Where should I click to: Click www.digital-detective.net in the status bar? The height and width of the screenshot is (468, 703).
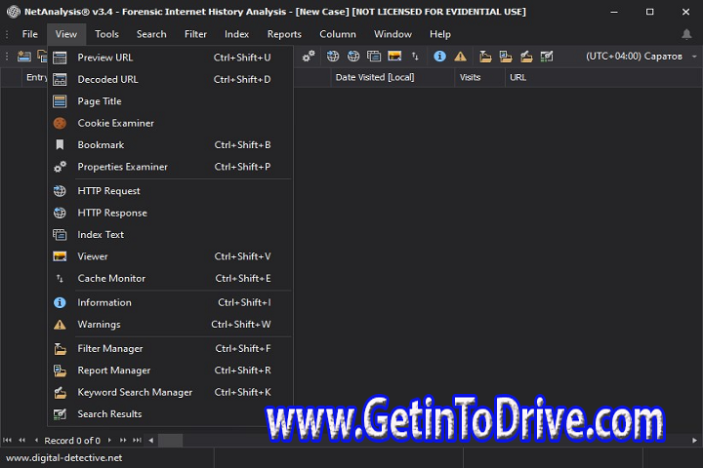64,457
